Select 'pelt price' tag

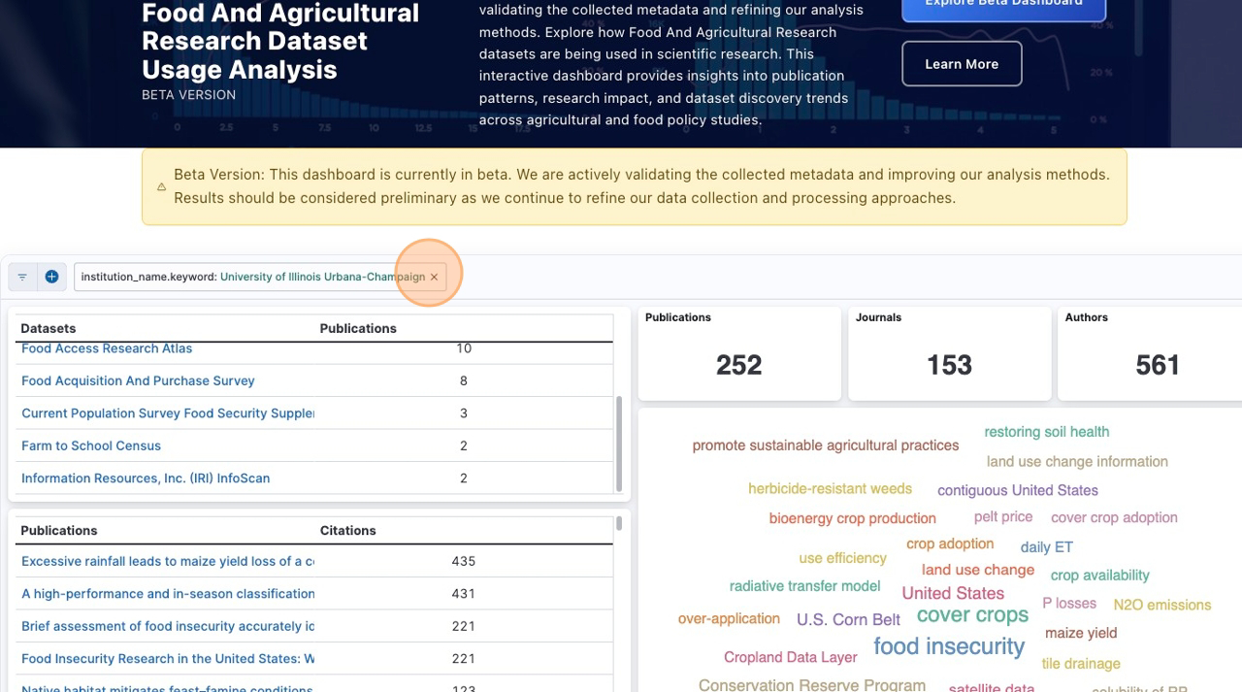click(1003, 517)
